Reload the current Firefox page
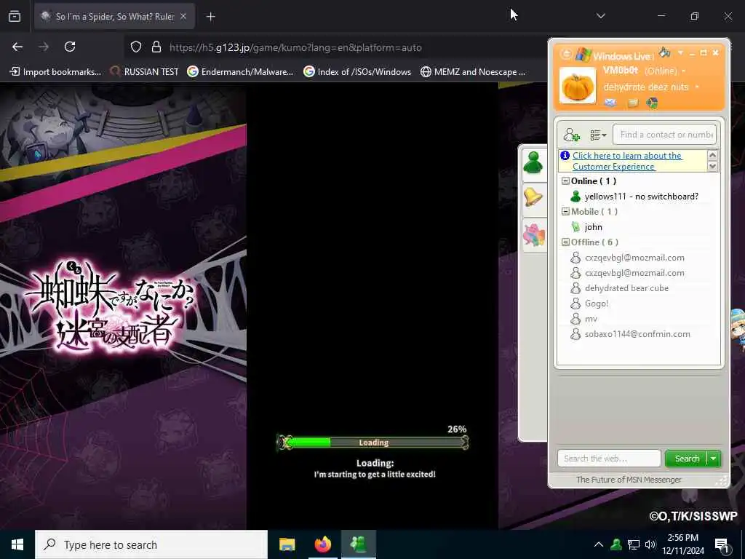Screen dimensions: 745x559 pyautogui.click(x=70, y=47)
